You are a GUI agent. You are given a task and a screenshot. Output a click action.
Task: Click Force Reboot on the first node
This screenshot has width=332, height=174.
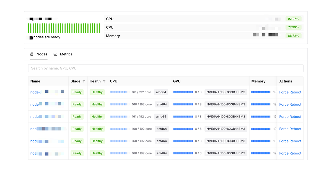(290, 92)
